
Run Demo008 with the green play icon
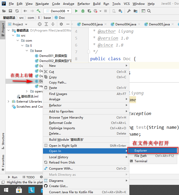[x=76, y=11]
